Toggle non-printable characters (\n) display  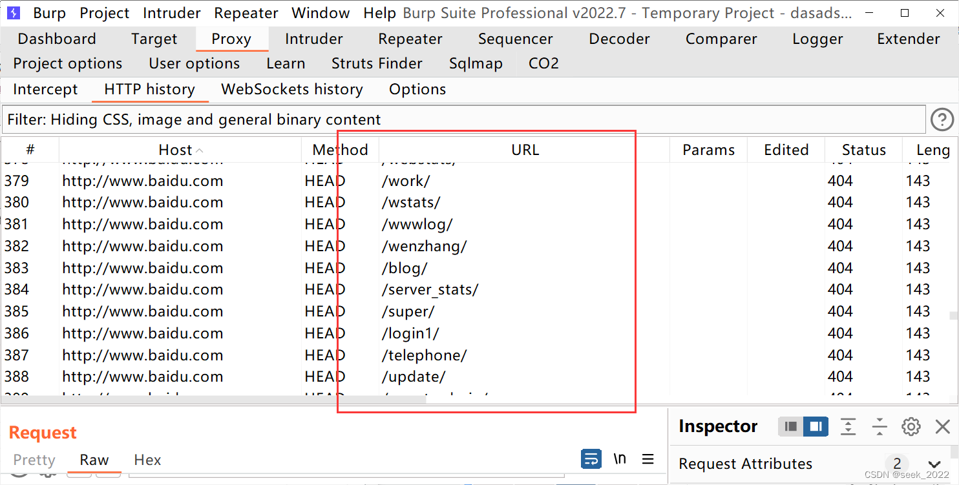[x=620, y=459]
